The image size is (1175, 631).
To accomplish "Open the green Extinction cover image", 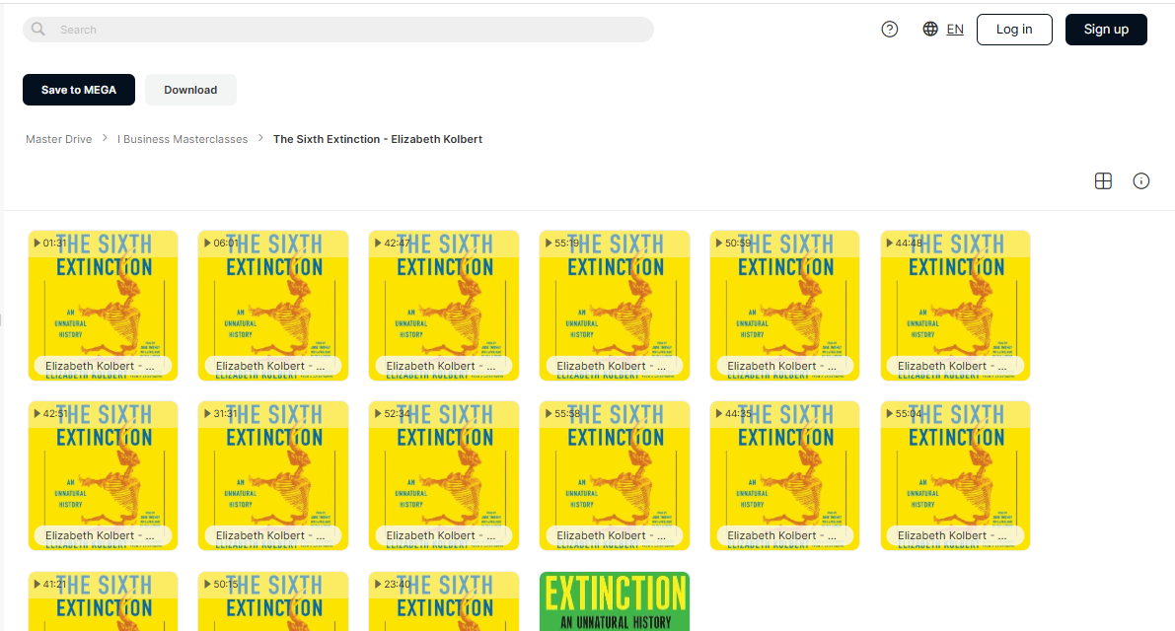I will tap(615, 601).
